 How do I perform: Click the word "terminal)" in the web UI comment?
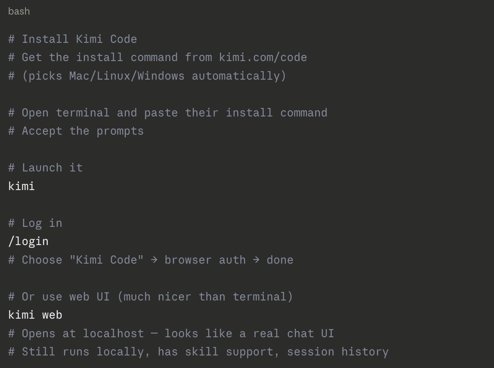263,296
